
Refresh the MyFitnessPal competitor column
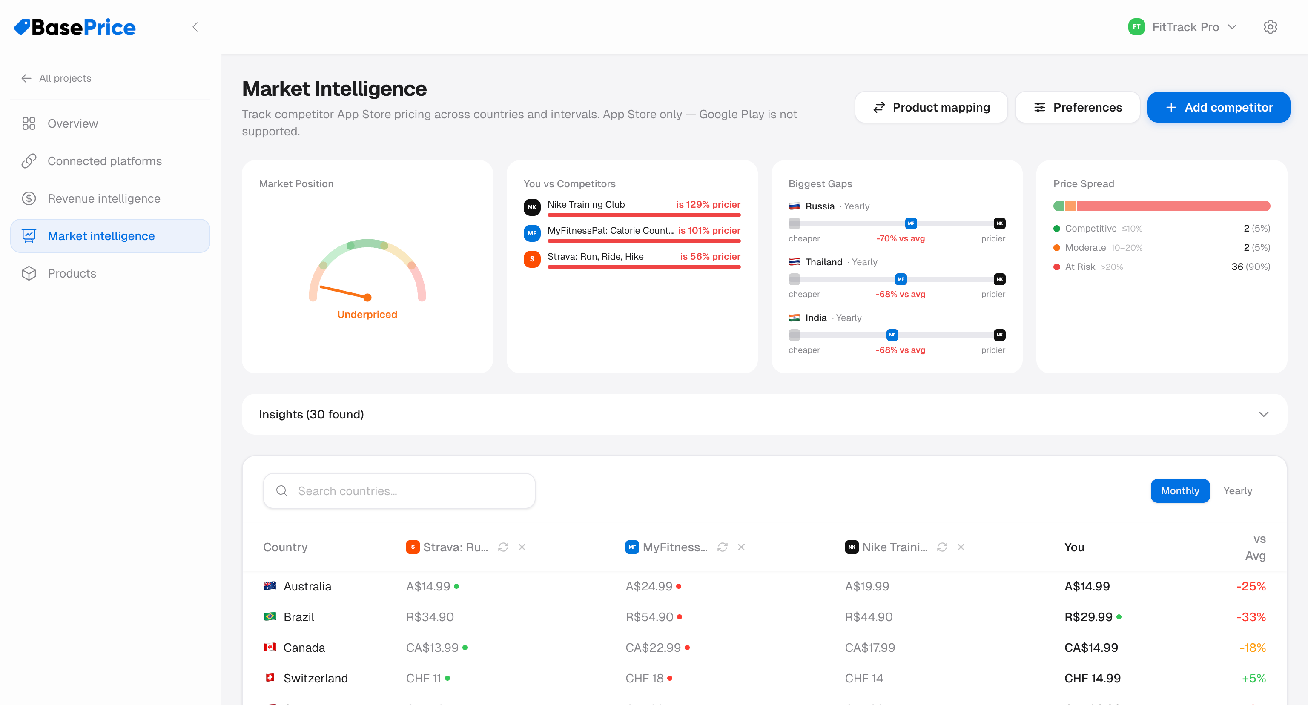(723, 547)
